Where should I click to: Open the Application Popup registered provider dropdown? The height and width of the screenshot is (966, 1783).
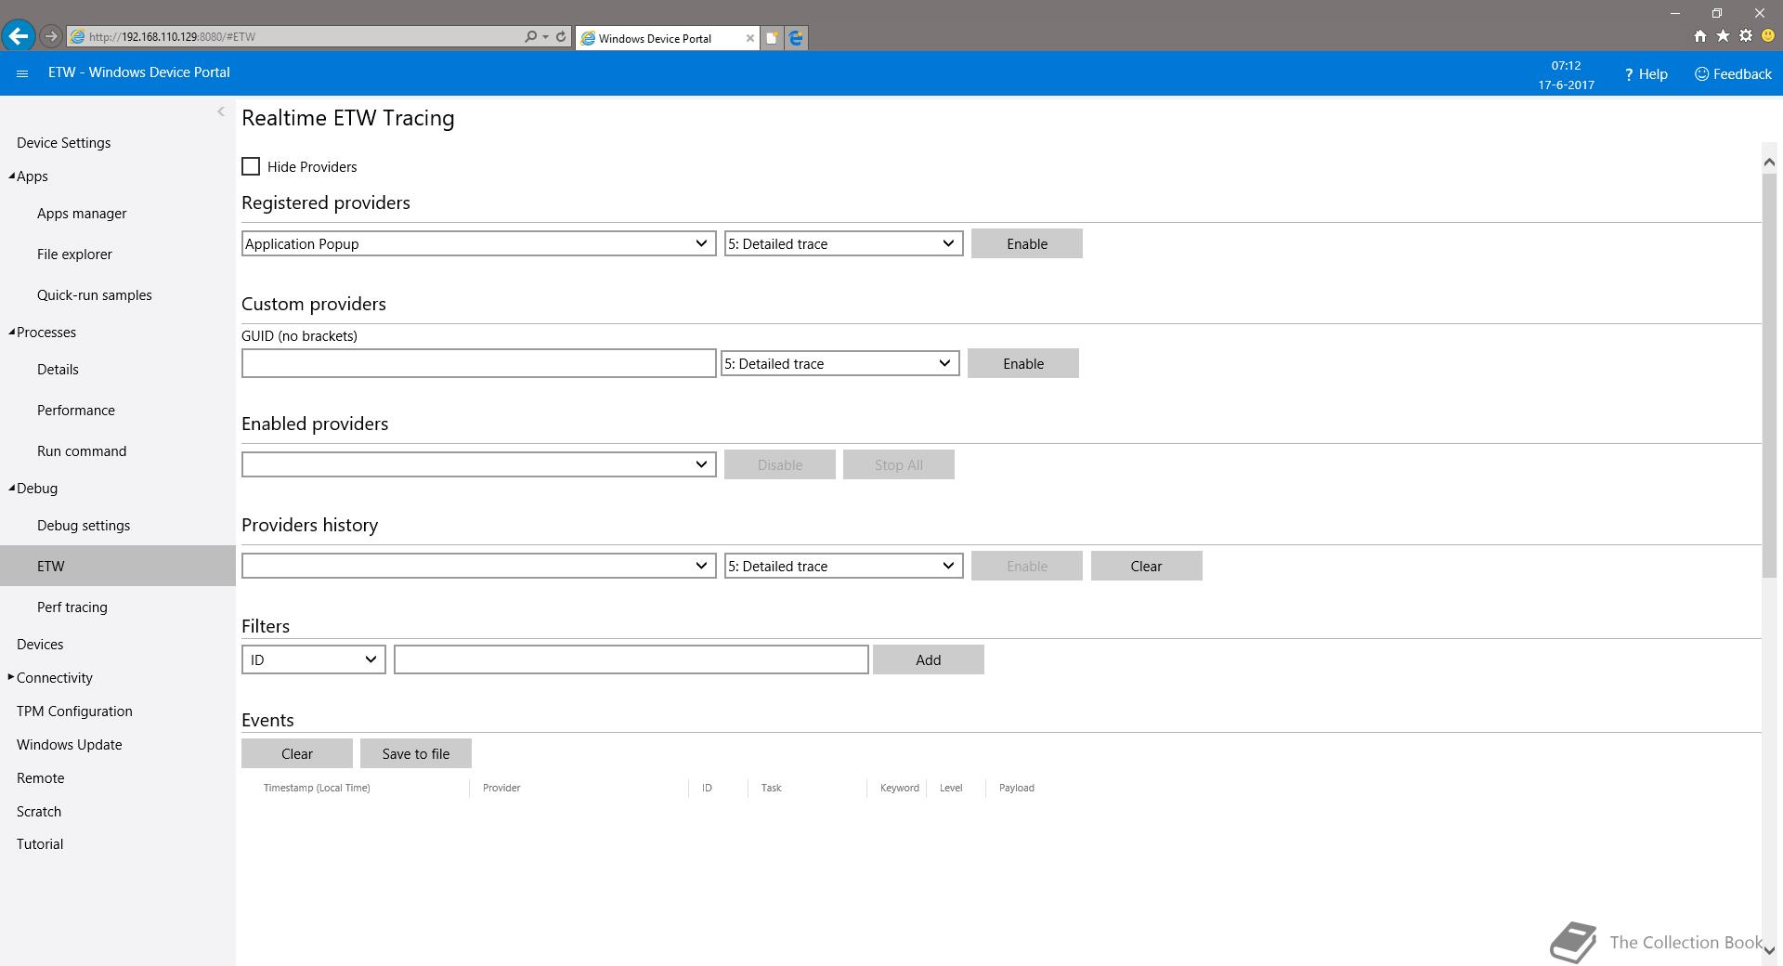point(478,243)
